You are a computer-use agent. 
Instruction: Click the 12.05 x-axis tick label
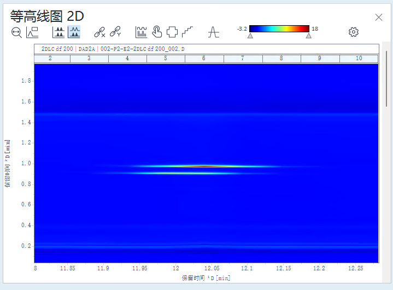click(x=212, y=268)
